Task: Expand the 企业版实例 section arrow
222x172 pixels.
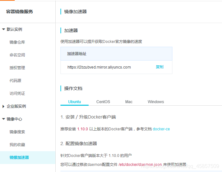Action: [x=4, y=106]
